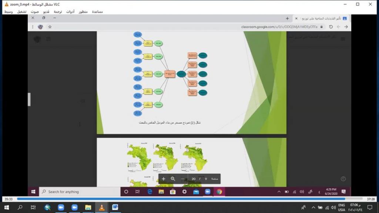The width and height of the screenshot is (379, 213).
Task: Open Microsoft Edge from the taskbar
Action: (x=150, y=192)
